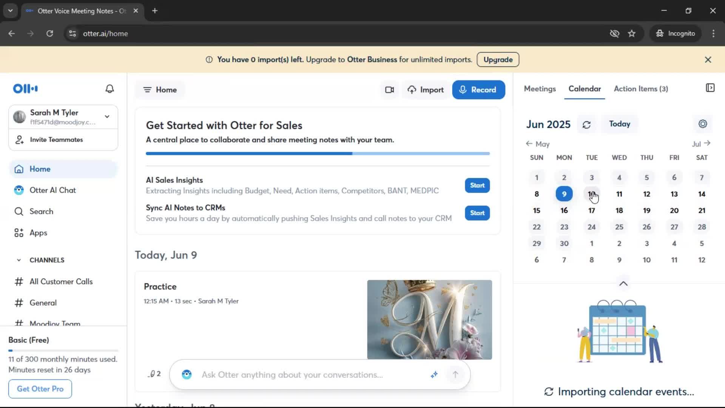Open the Home filter dropdown

tap(160, 90)
